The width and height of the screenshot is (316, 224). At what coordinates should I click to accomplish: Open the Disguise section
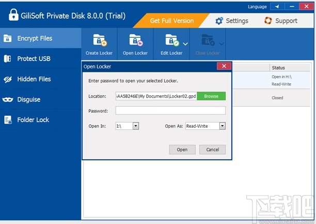click(40, 99)
